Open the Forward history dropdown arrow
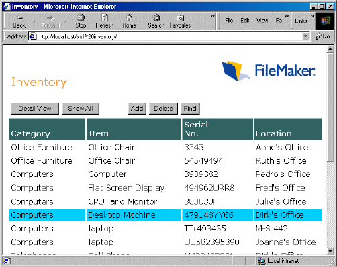This screenshot has height=267, width=337. (x=65, y=21)
